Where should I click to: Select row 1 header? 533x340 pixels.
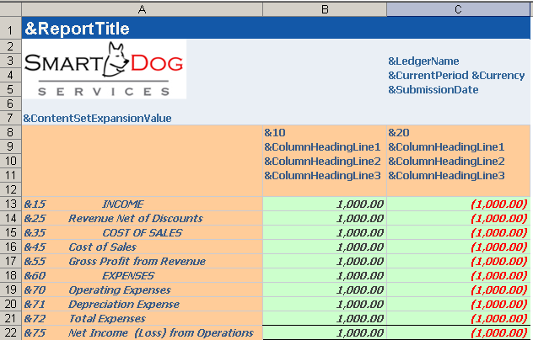[10, 29]
